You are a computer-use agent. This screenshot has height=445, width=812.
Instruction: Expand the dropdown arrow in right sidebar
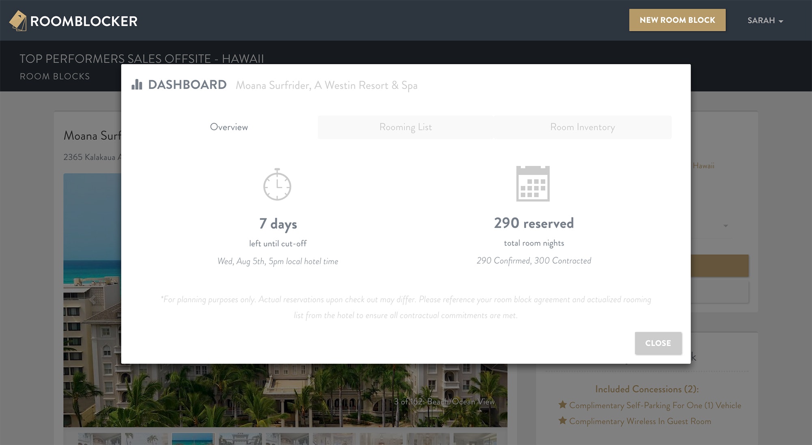tap(726, 226)
